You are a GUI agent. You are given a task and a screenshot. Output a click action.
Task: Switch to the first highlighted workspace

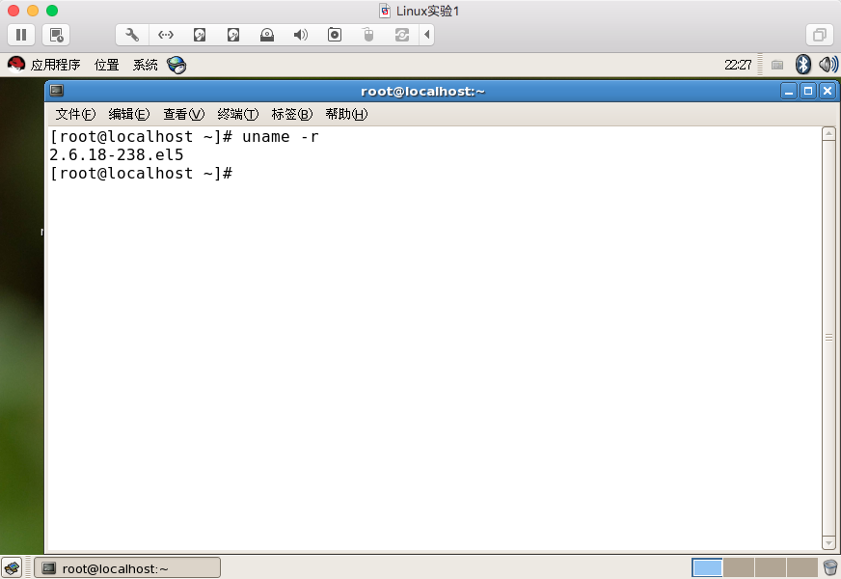point(707,567)
